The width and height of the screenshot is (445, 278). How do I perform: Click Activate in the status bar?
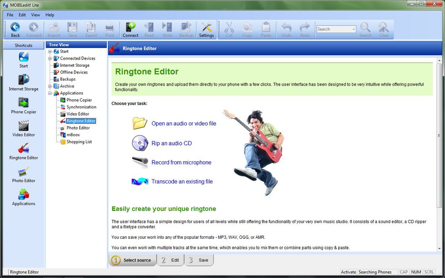point(348,272)
